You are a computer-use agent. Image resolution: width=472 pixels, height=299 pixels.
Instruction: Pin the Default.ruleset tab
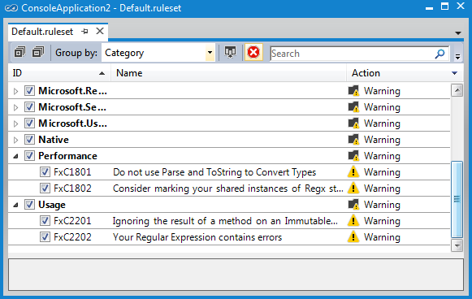[85, 32]
